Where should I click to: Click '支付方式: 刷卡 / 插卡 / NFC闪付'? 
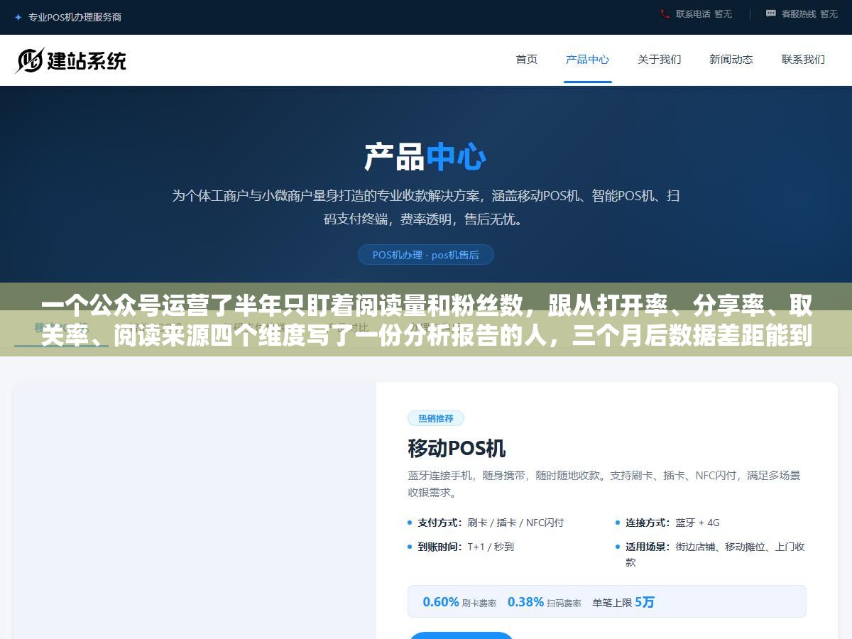[491, 523]
